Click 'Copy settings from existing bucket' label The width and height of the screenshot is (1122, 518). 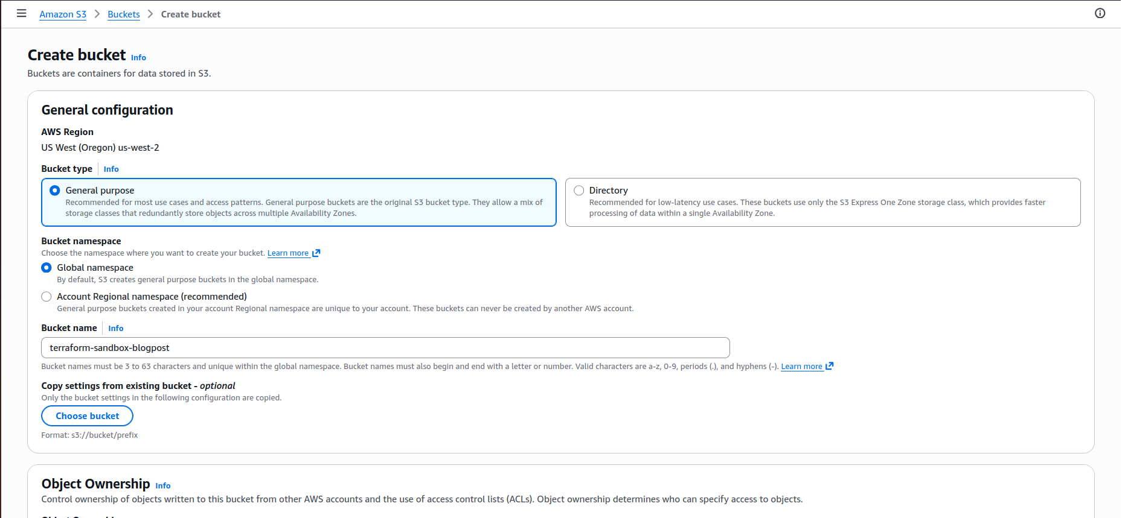pos(138,386)
